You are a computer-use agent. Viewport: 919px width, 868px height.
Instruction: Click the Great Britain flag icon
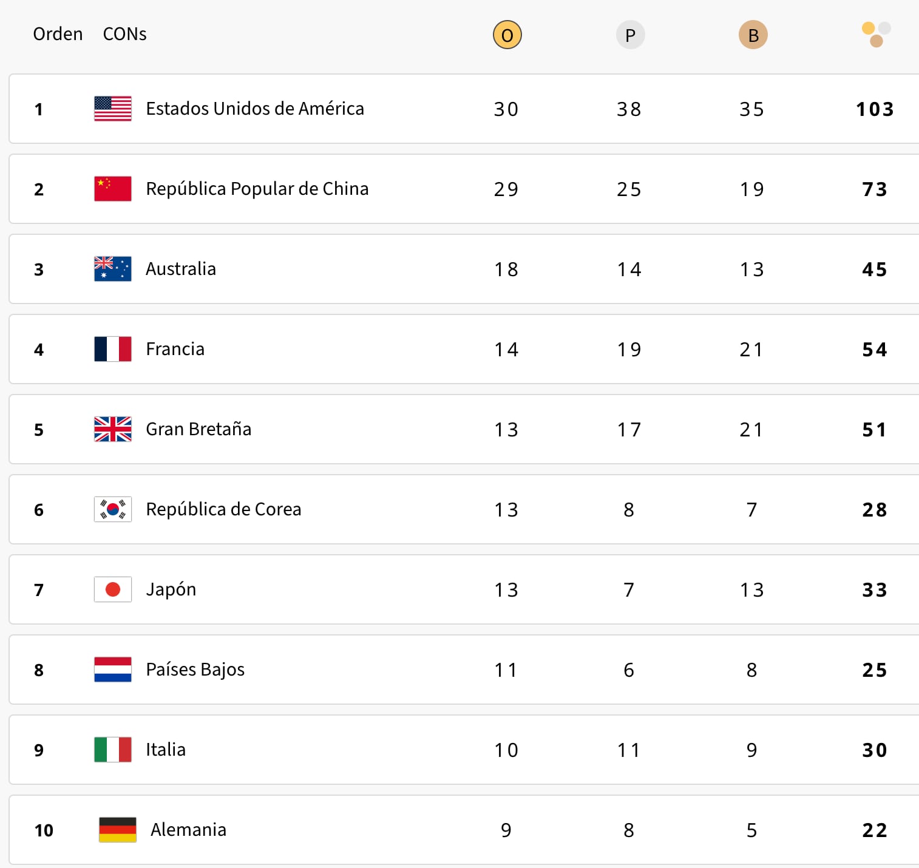click(x=113, y=429)
